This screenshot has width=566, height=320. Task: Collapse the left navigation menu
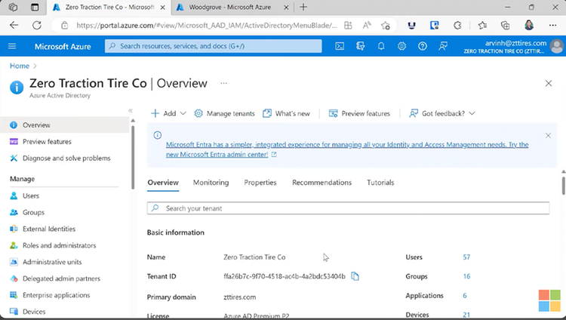[x=131, y=110]
